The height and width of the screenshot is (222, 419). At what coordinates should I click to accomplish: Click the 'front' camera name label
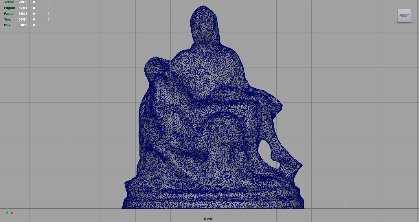[208, 219]
